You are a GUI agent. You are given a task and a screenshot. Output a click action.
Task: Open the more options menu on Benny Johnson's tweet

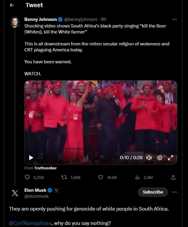pyautogui.click(x=174, y=19)
